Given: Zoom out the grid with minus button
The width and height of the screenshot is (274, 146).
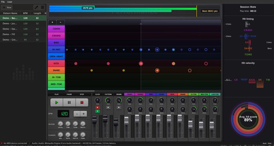Looking at the screenshot, I should point(61,22).
